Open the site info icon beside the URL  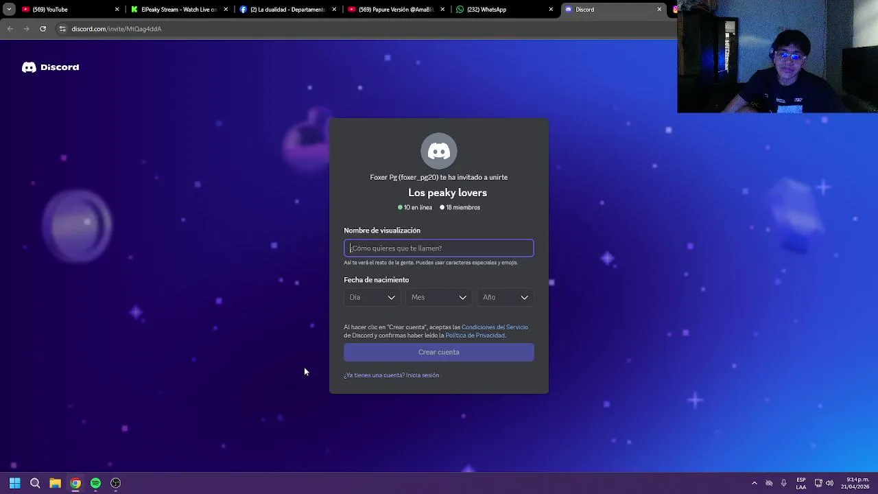click(62, 29)
